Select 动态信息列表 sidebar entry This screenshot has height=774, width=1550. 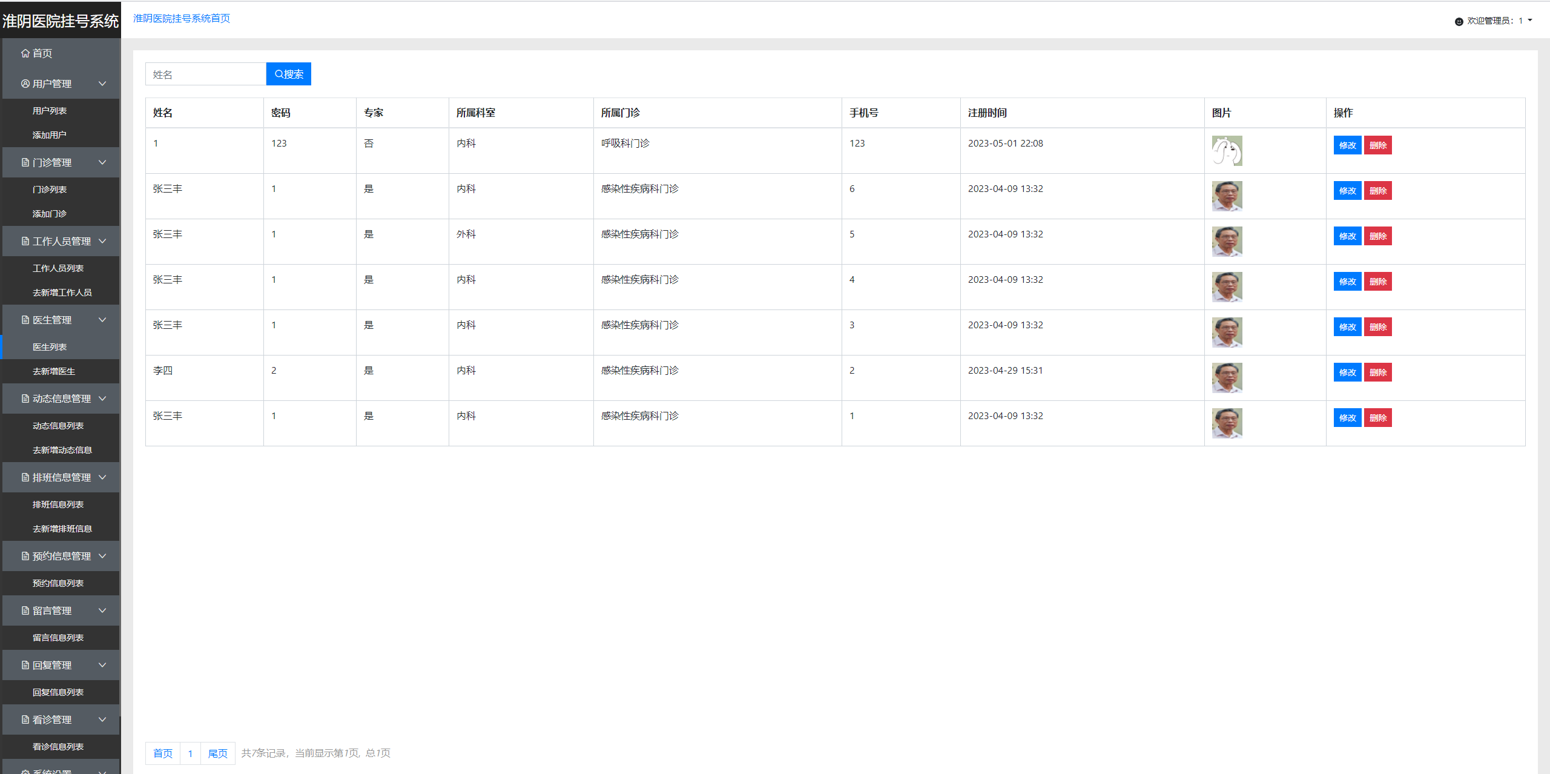58,426
